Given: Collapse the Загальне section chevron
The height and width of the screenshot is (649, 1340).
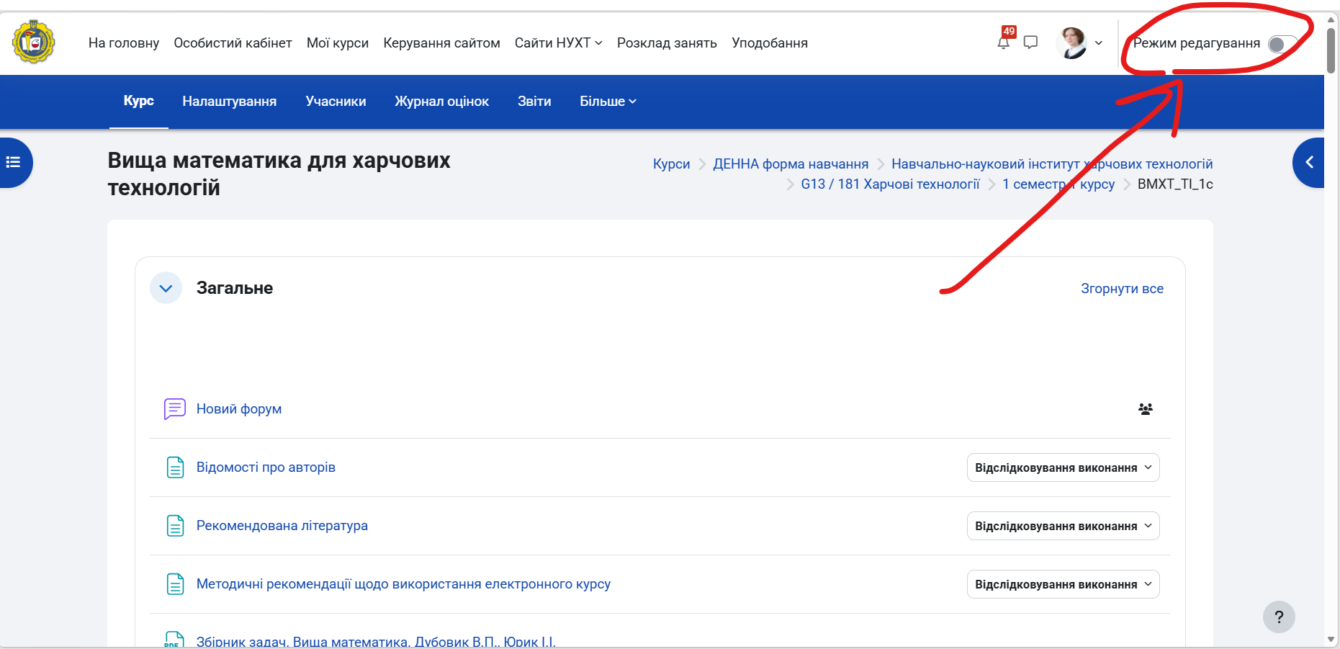Looking at the screenshot, I should 166,288.
